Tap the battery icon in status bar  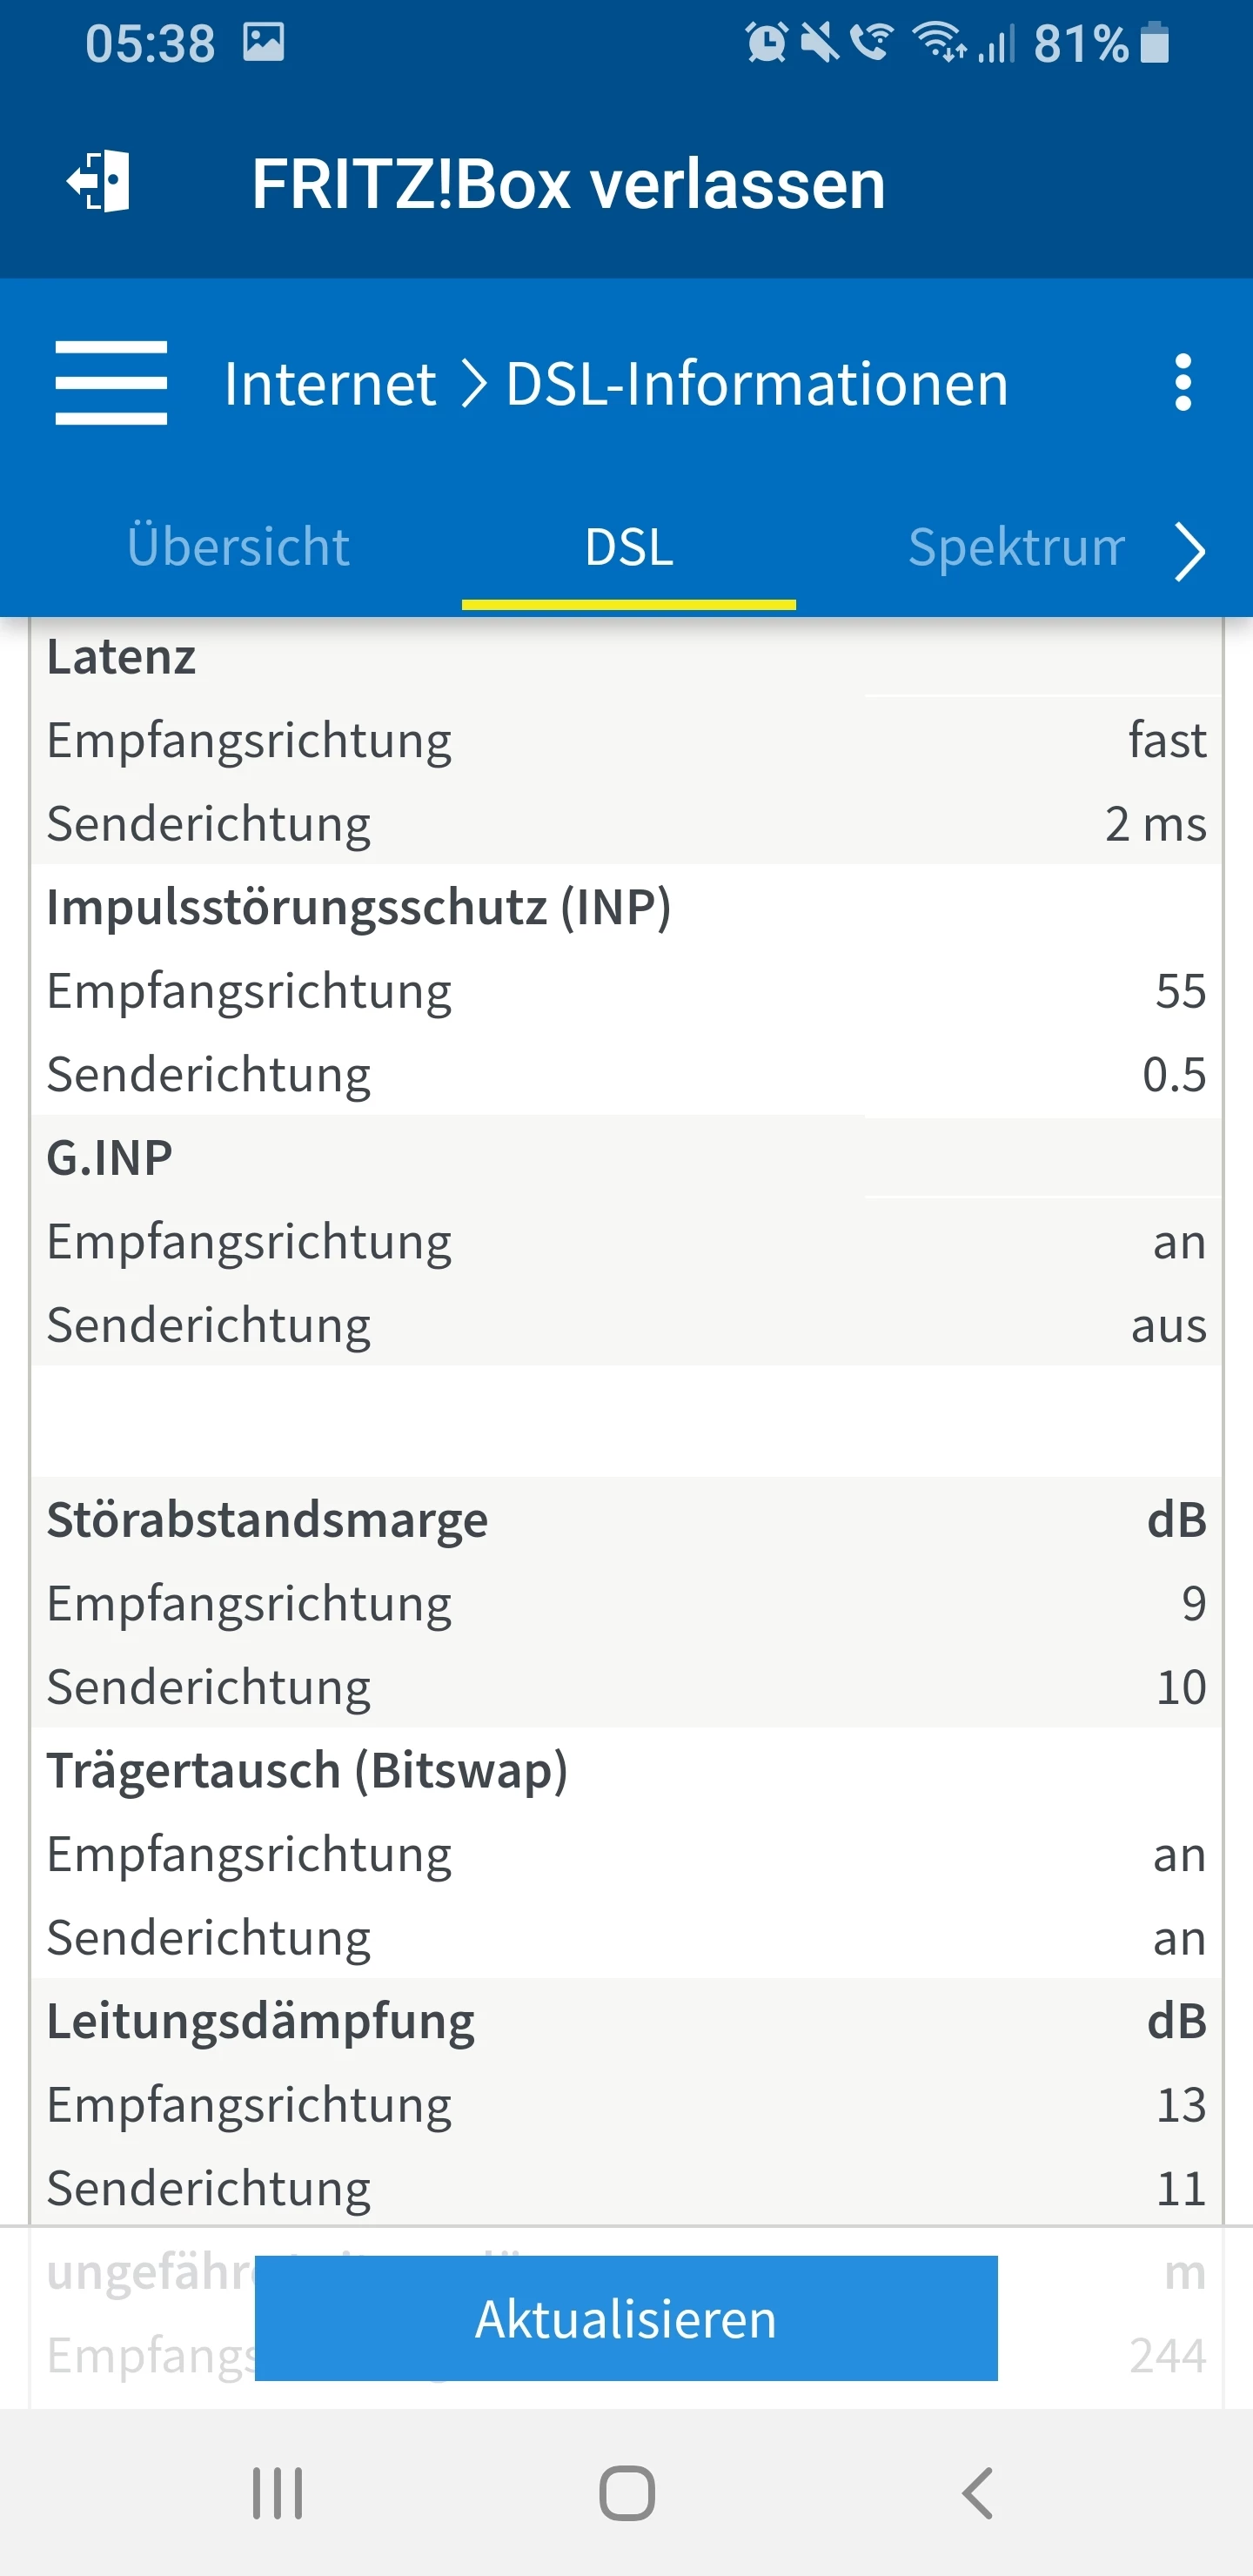1154,43
